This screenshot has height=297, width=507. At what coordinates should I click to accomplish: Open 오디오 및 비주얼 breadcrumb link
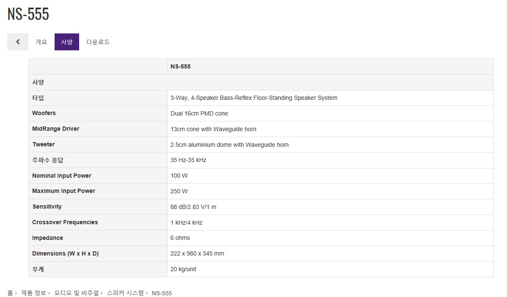76,293
